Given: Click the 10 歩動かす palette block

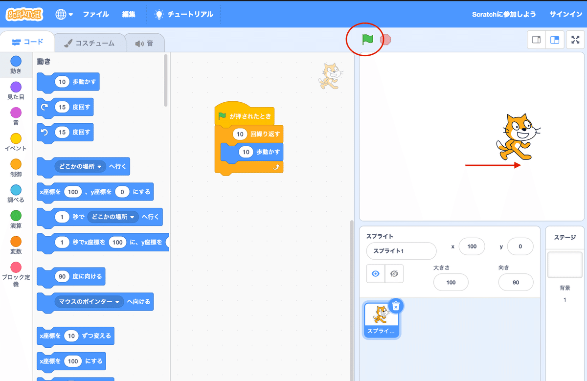Looking at the screenshot, I should pos(68,82).
